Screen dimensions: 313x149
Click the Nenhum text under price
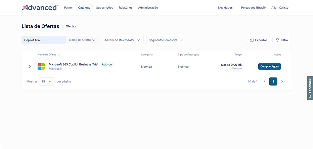(237, 68)
